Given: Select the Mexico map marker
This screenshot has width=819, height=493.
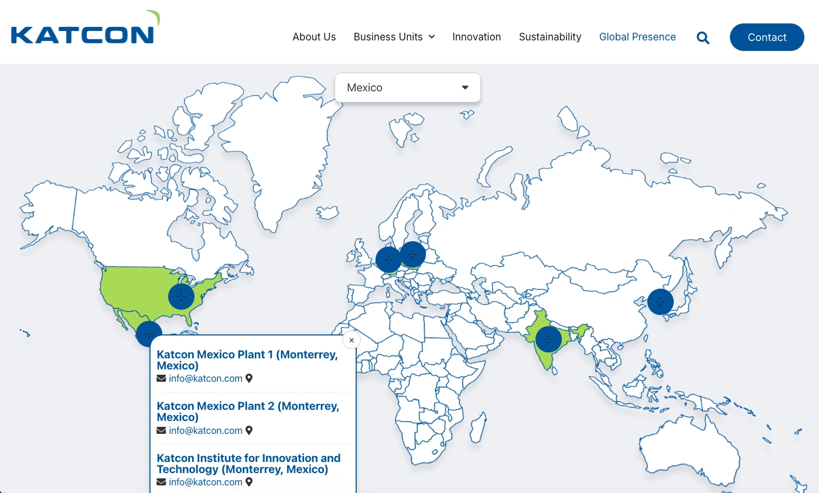Looking at the screenshot, I should 149,334.
